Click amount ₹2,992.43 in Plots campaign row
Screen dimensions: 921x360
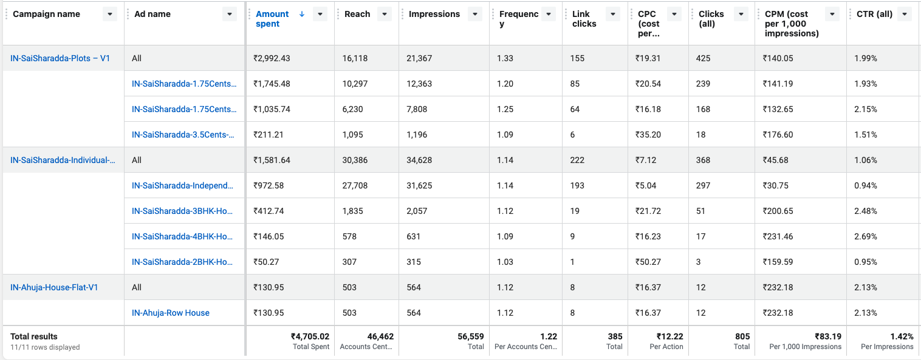click(x=272, y=58)
